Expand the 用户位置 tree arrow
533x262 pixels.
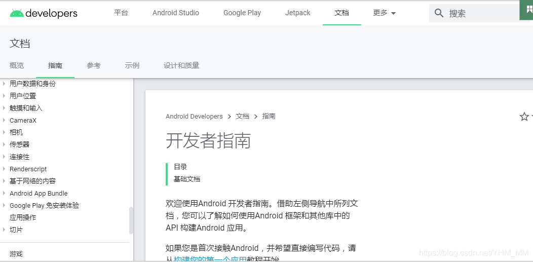click(4, 96)
